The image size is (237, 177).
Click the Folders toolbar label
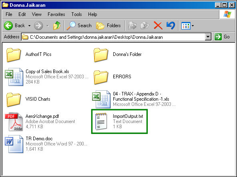pyautogui.click(x=114, y=26)
